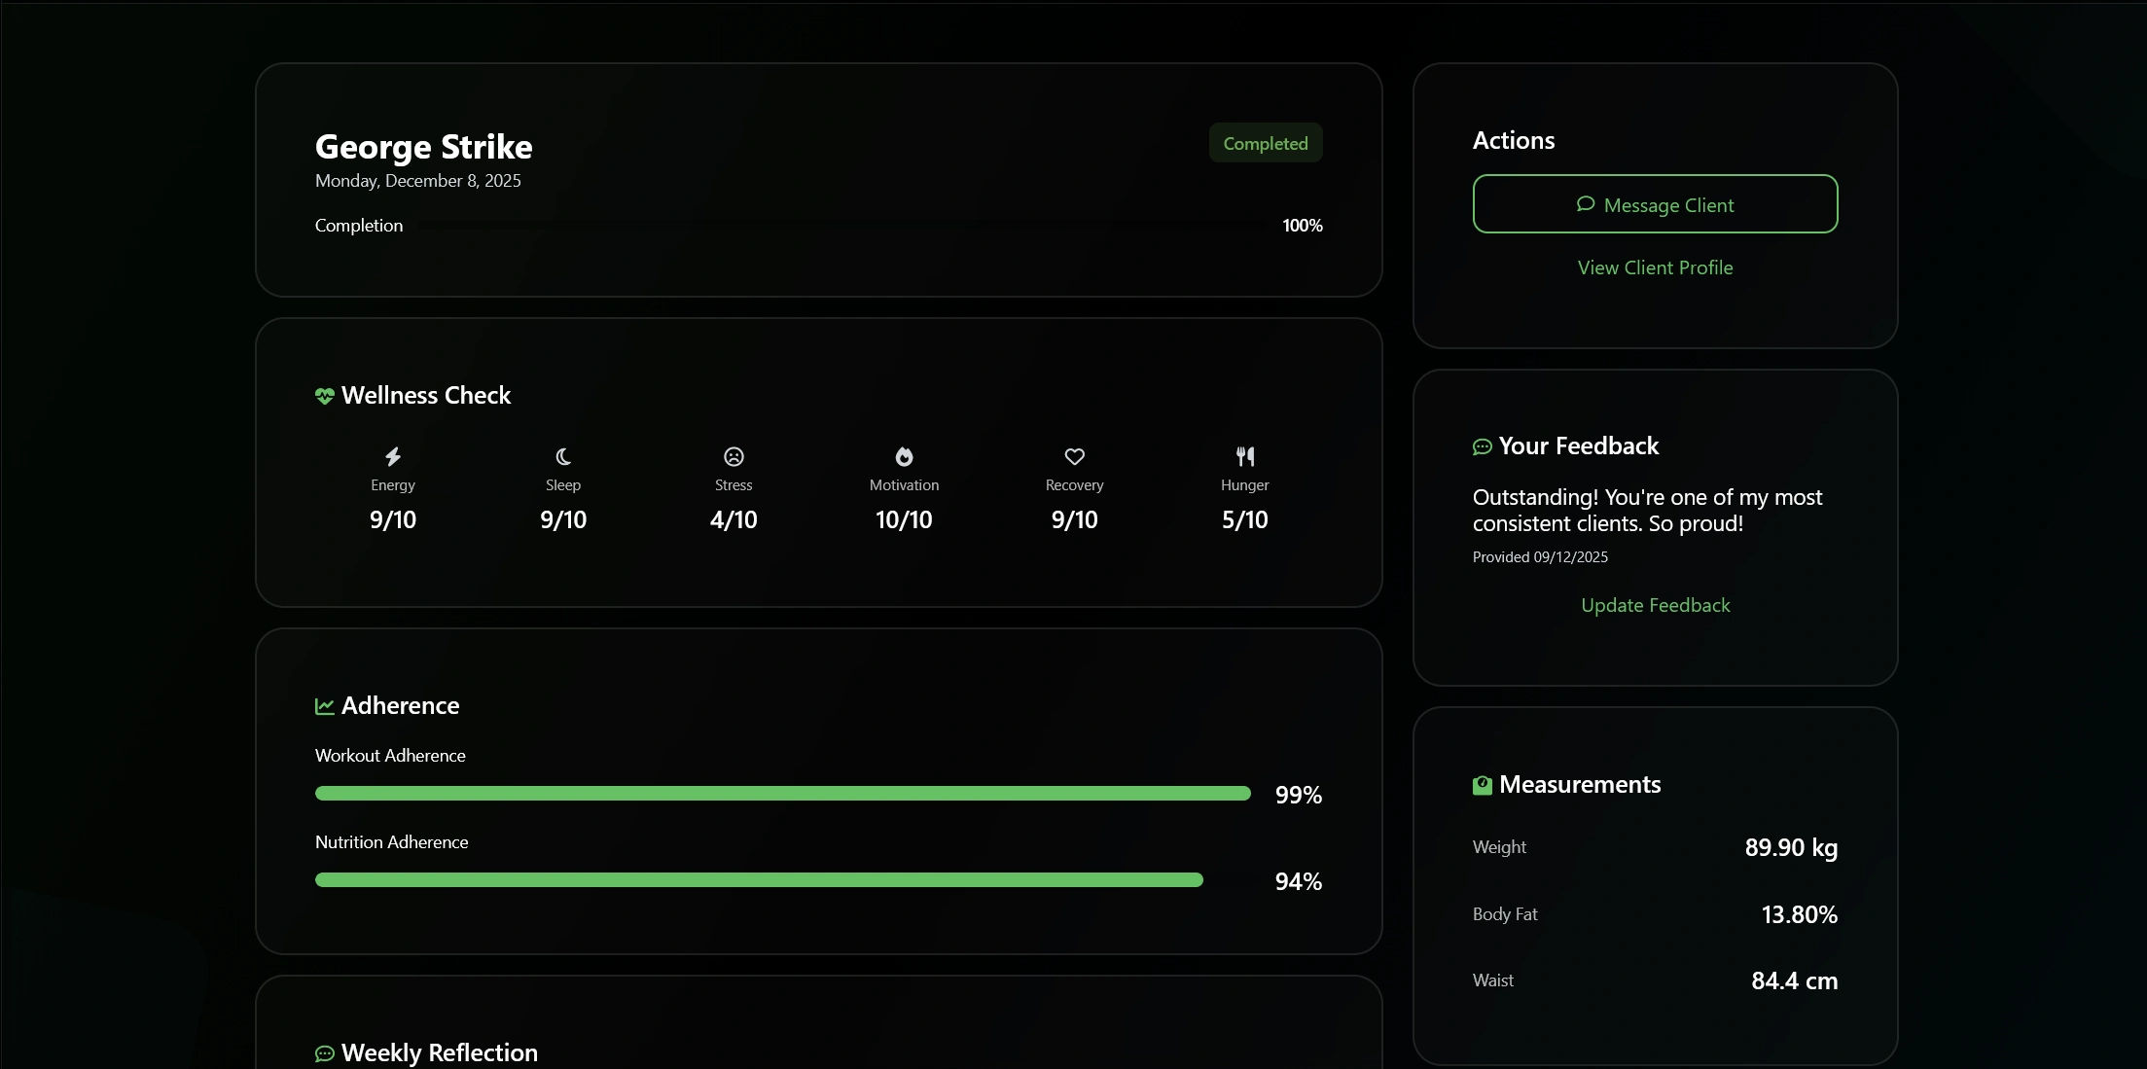
Task: Click the Recovery score 9/10
Action: 1074,520
